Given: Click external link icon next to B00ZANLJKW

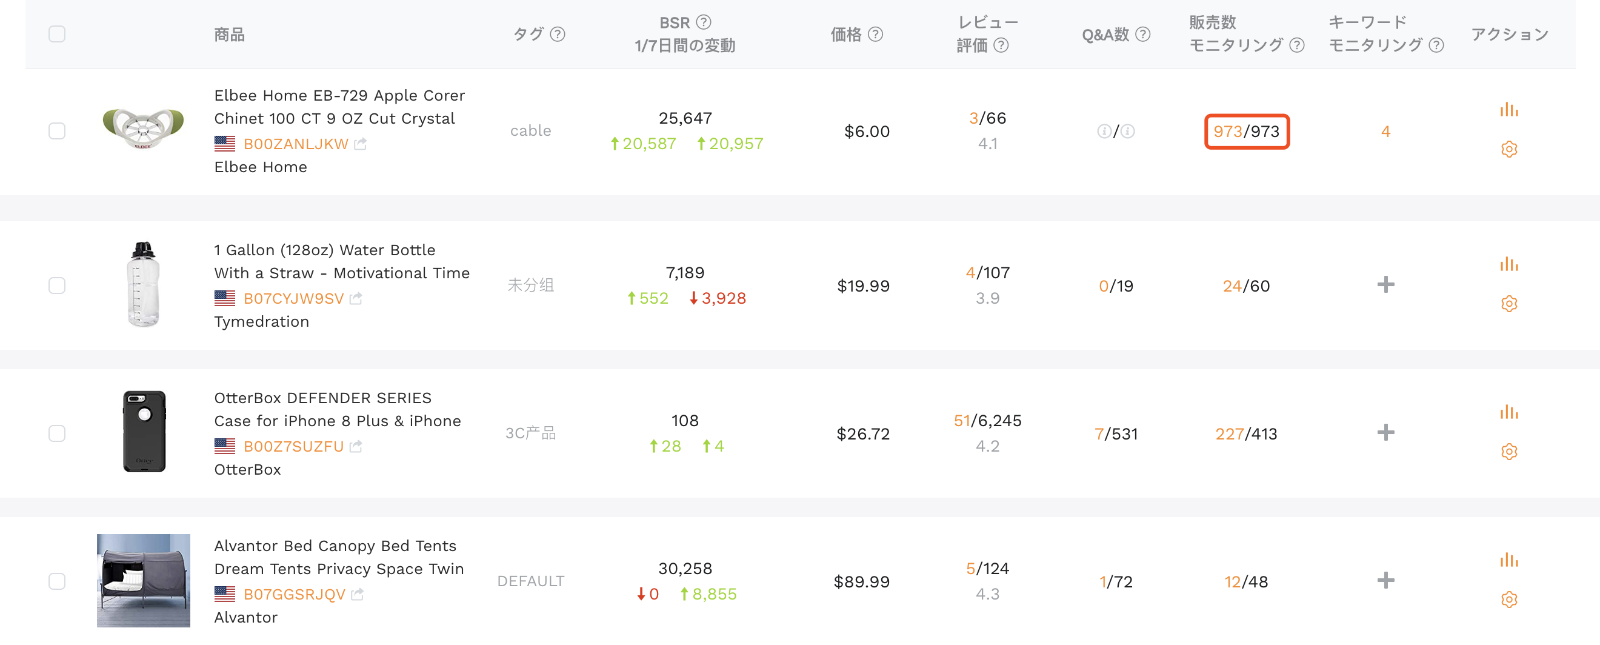Looking at the screenshot, I should 360,144.
